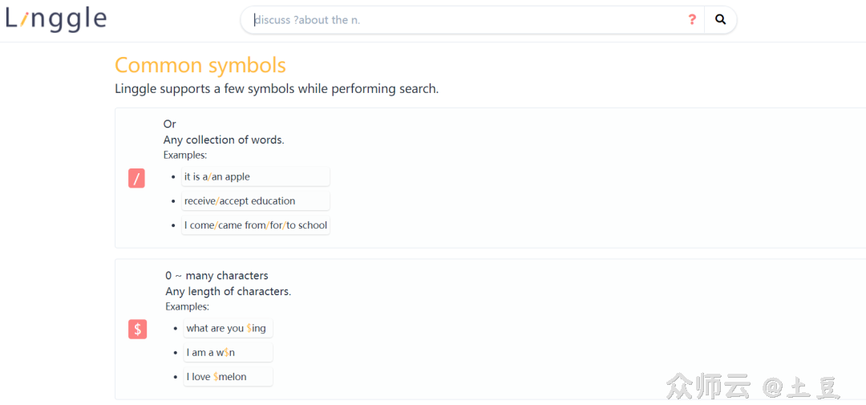Click the "Or" symbol title text
Image resolution: width=866 pixels, height=405 pixels.
(170, 124)
